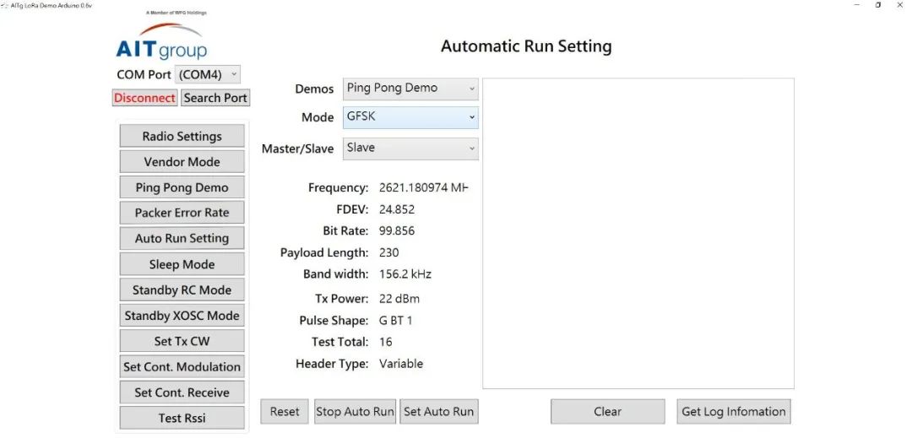Activate Sleep Mode

coord(182,264)
